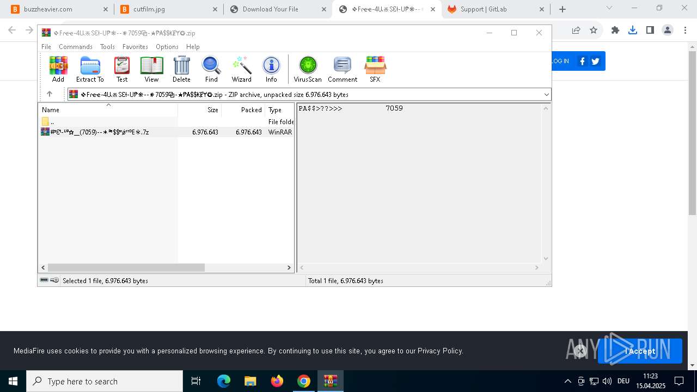Open the File menu
This screenshot has height=392, width=697.
click(x=46, y=47)
